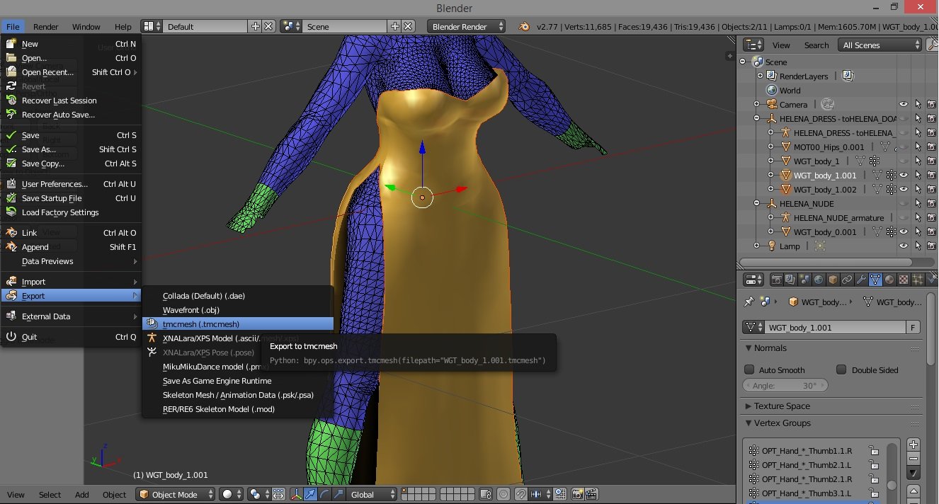Open the Particles properties tab
The width and height of the screenshot is (939, 504).
[x=918, y=280]
